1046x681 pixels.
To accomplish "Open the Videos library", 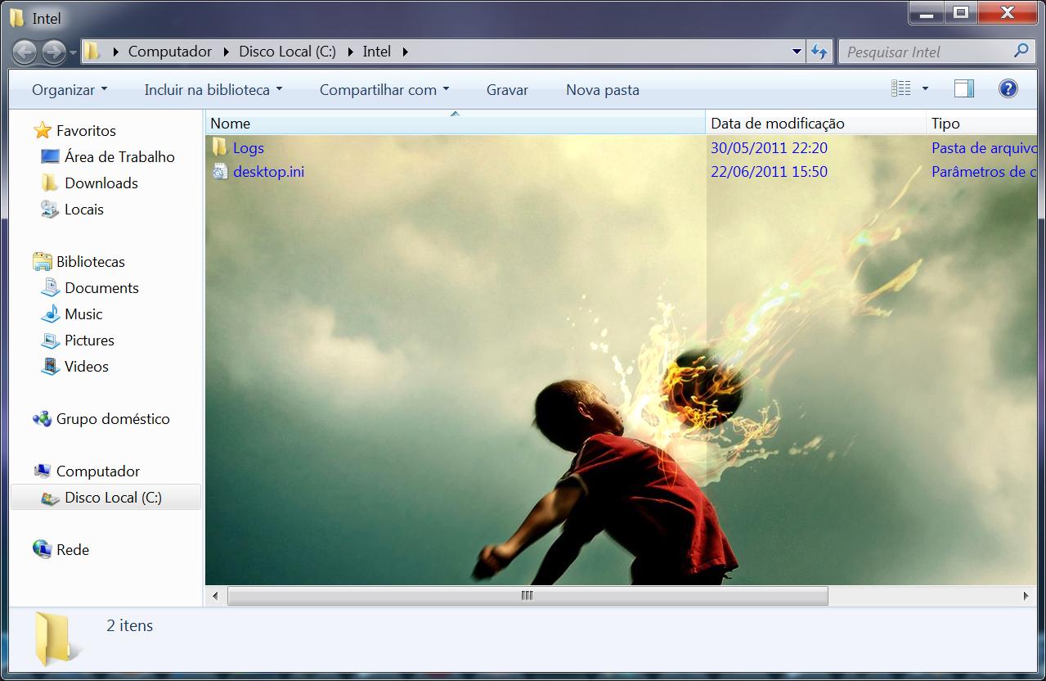I will pyautogui.click(x=86, y=367).
